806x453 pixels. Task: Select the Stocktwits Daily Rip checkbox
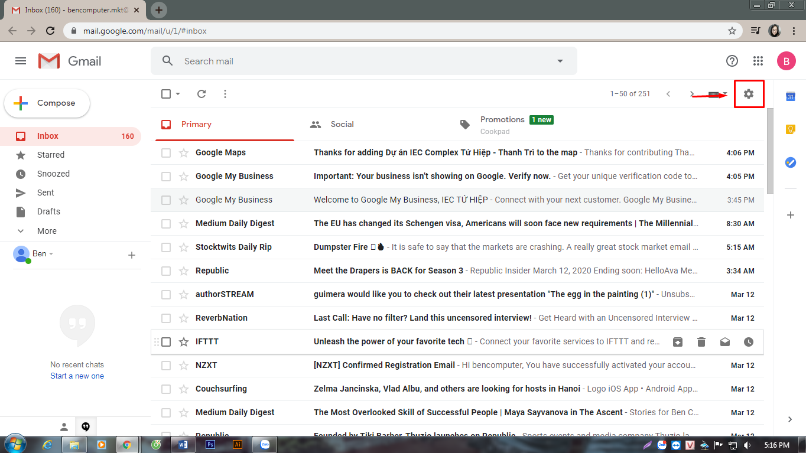coord(166,247)
